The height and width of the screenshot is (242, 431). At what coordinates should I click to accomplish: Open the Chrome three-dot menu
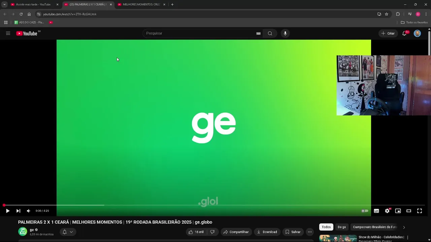[426, 14]
